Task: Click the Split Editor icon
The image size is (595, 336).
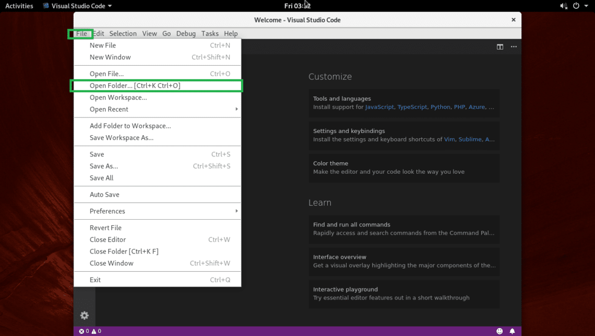Action: (500, 47)
